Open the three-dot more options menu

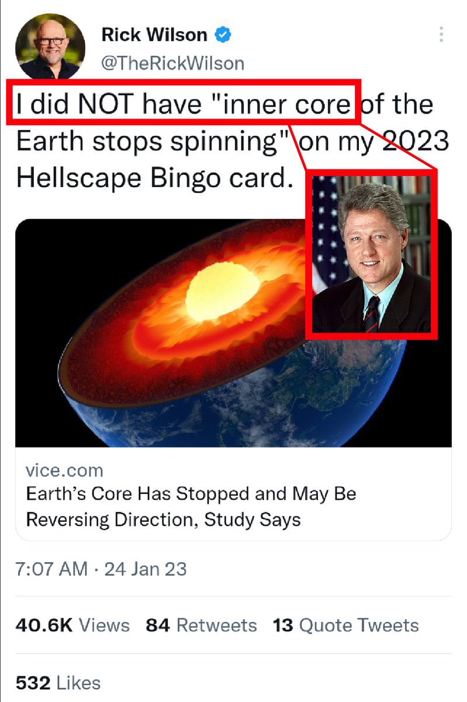(x=441, y=34)
